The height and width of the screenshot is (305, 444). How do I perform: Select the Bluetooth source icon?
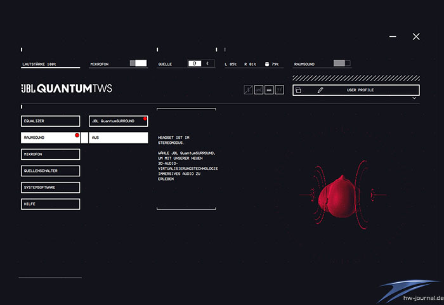(x=207, y=63)
